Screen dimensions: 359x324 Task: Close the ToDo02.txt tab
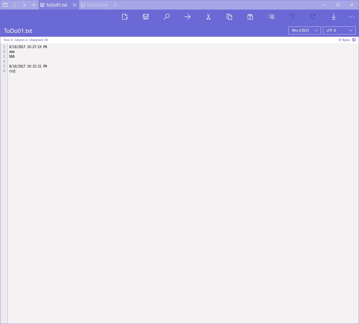pos(115,5)
